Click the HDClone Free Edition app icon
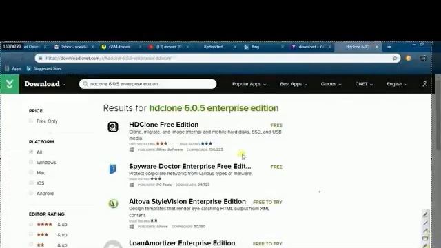The height and width of the screenshot is (248, 441). (x=113, y=127)
